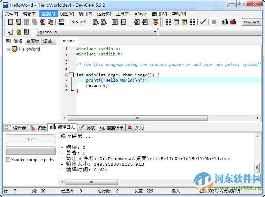
Task: Expand the HelloWorld project tree node
Action: [8, 50]
